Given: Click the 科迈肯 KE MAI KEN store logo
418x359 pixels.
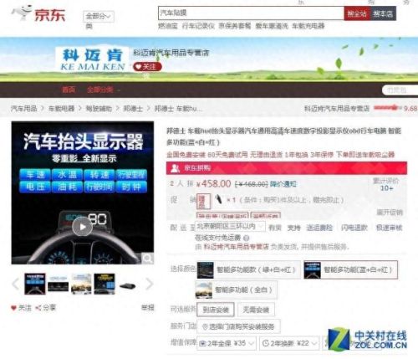Looking at the screenshot, I should 93,59.
